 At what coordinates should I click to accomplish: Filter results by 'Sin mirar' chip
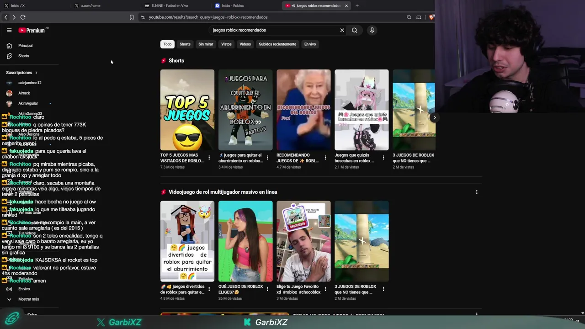[206, 44]
